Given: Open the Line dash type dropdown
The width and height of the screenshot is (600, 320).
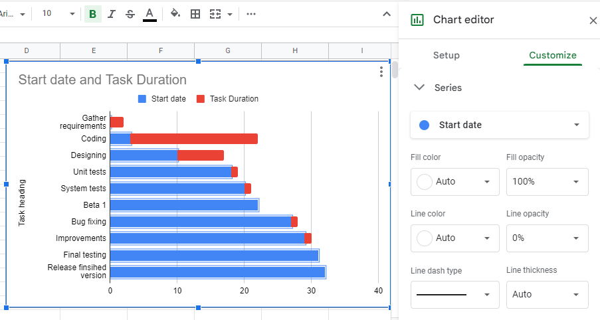Looking at the screenshot, I should [454, 294].
